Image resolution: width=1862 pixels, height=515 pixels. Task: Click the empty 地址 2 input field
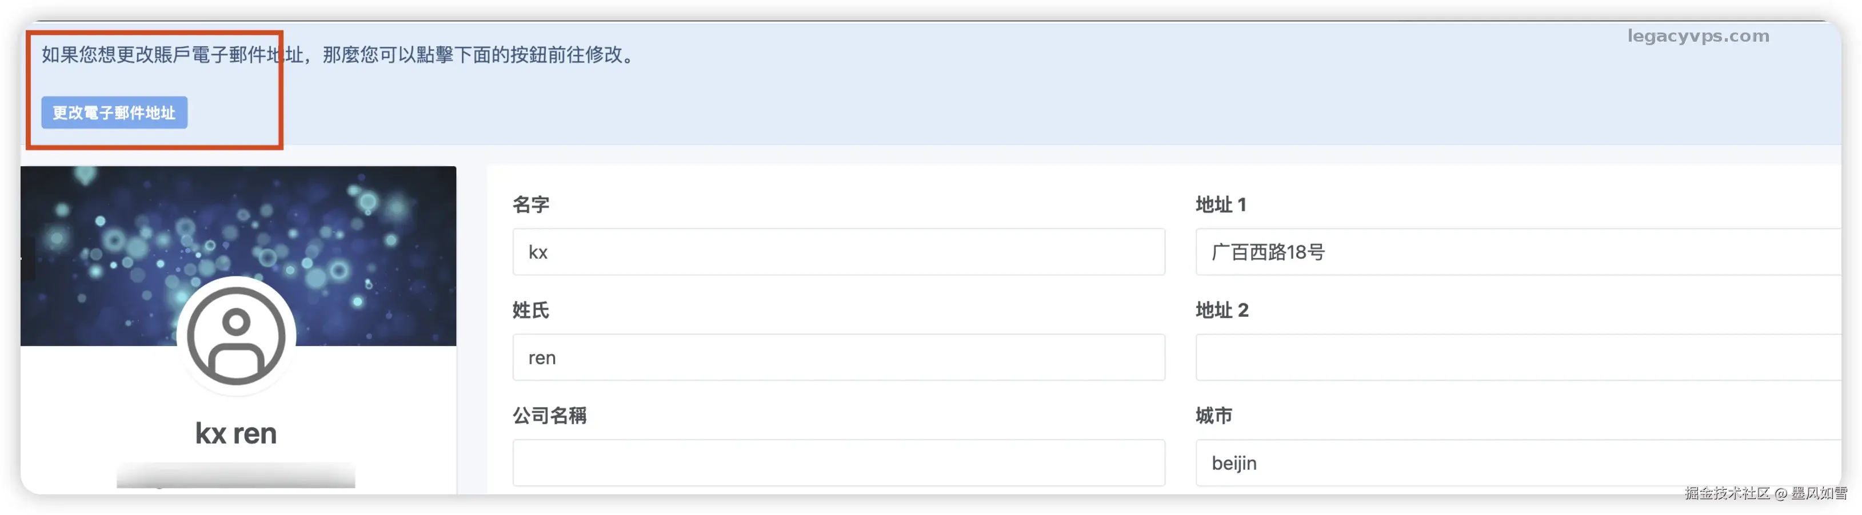click(1518, 357)
